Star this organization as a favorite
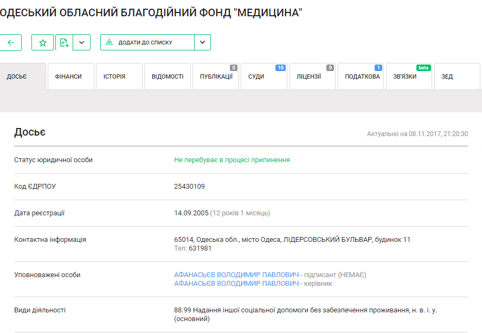 point(43,42)
